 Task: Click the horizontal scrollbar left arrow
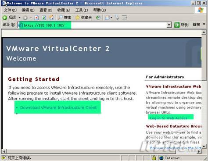coord(4,151)
